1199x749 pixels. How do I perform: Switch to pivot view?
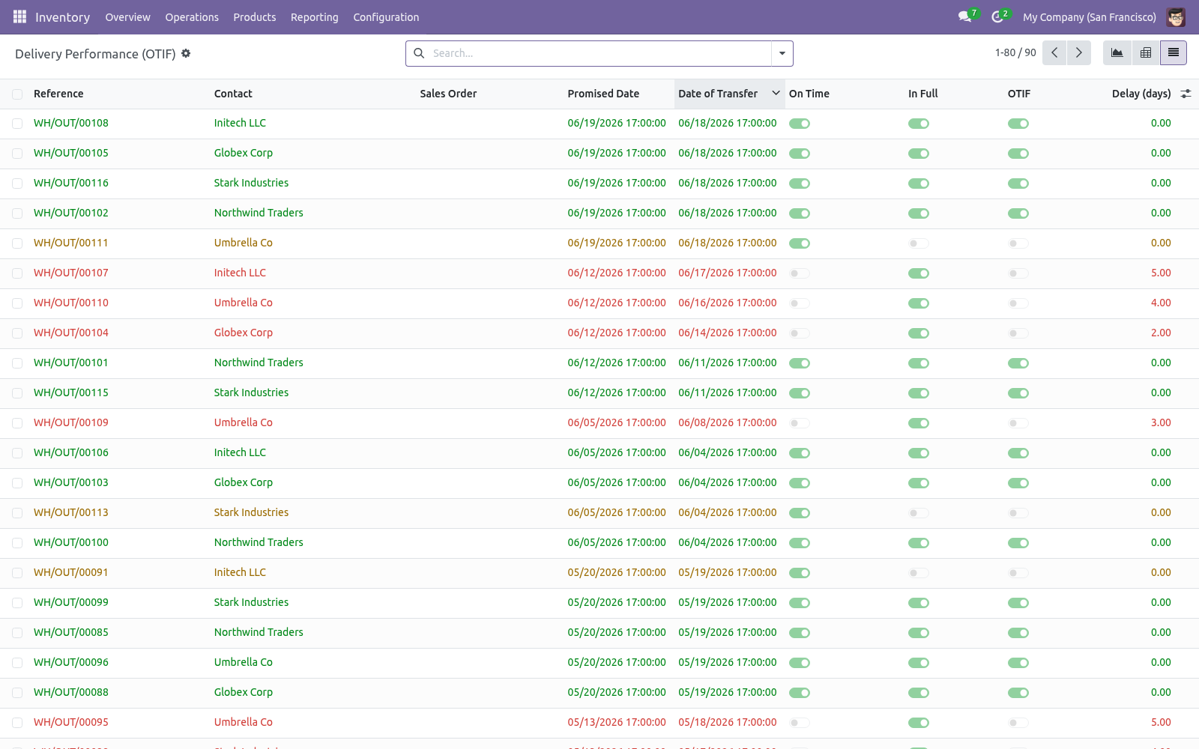pos(1146,52)
